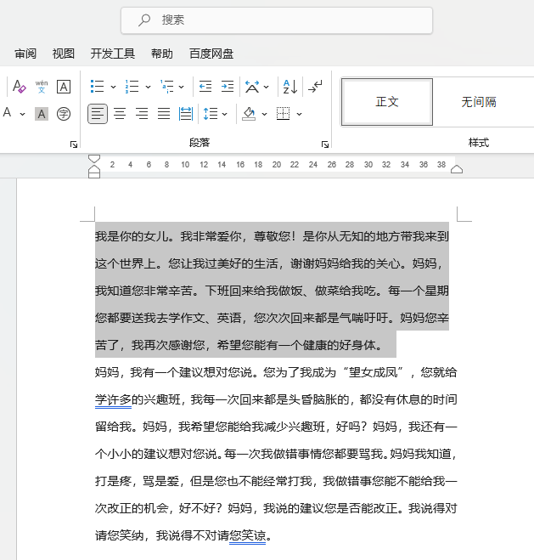Apply the 无间隔 style
Image resolution: width=534 pixels, height=560 pixels.
tap(479, 102)
